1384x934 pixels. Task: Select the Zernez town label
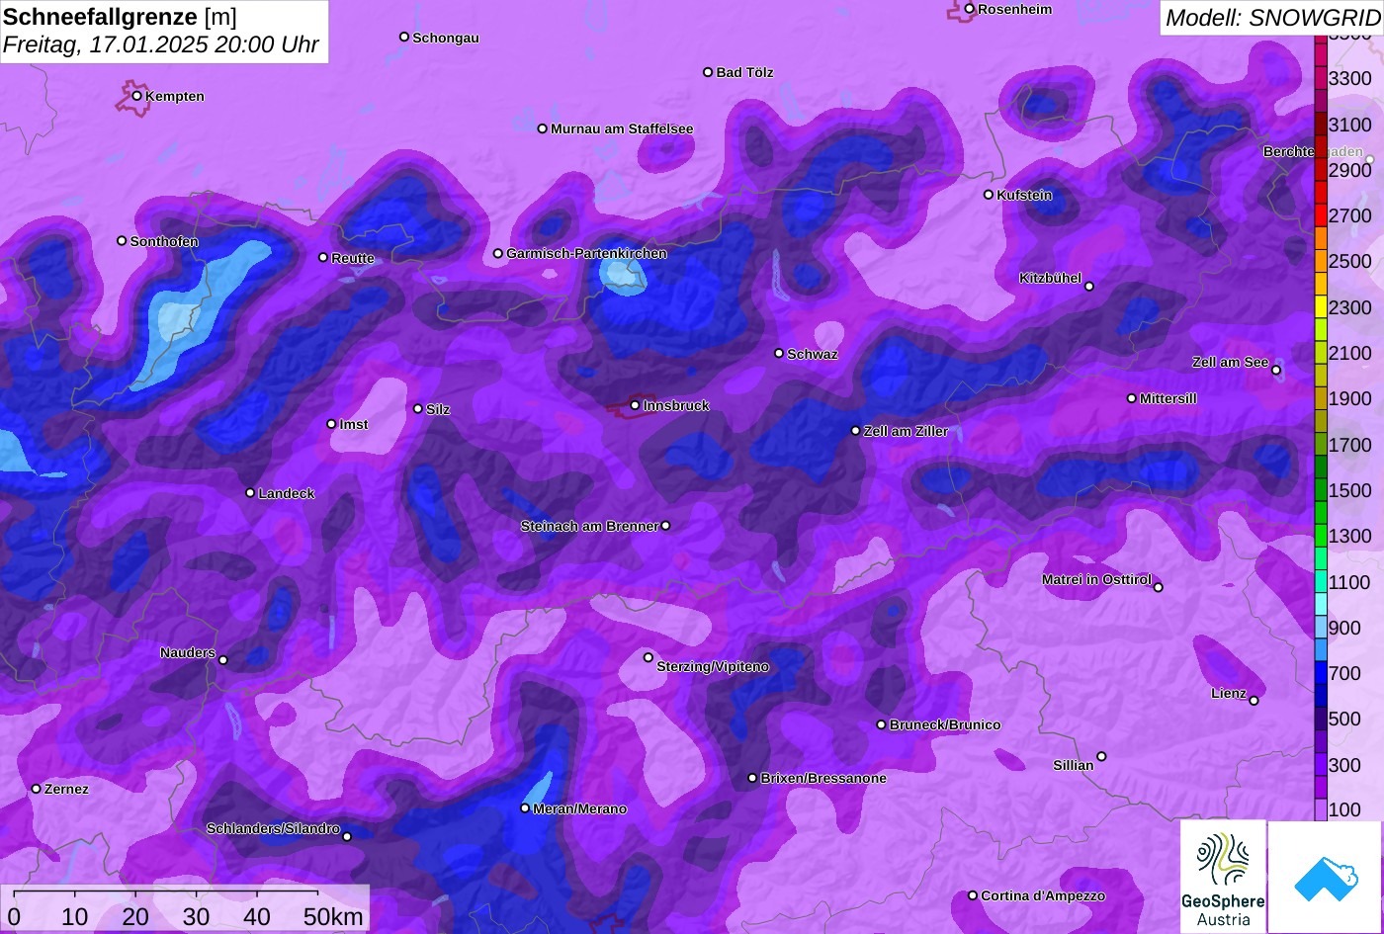(66, 789)
